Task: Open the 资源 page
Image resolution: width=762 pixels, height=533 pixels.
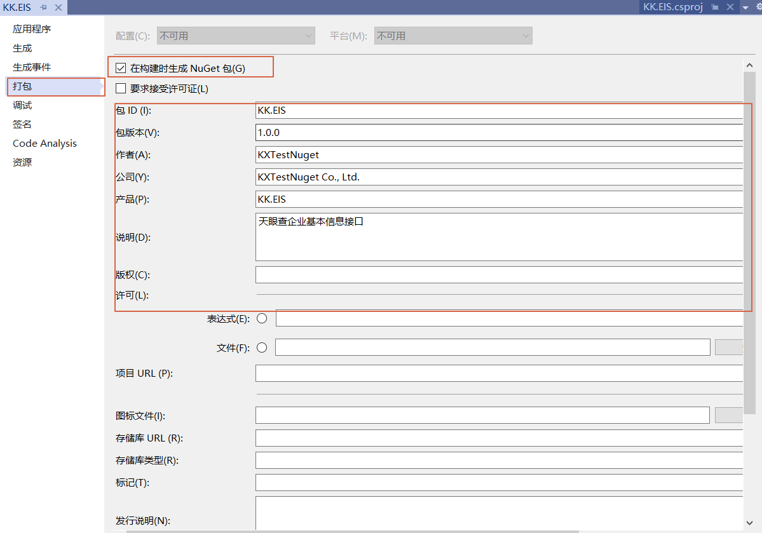Action: pyautogui.click(x=22, y=162)
